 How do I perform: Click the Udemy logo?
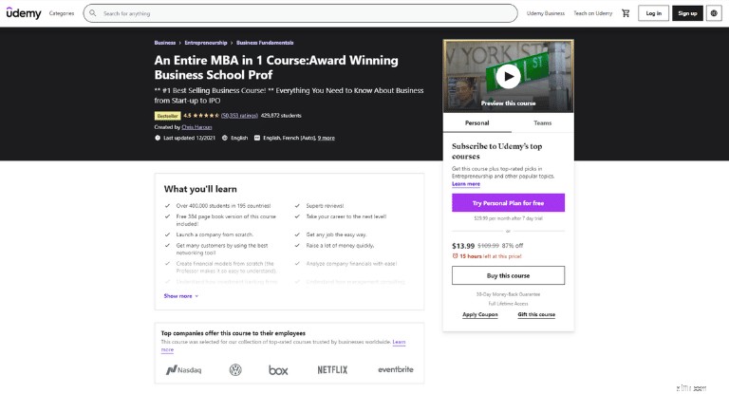[x=24, y=13]
